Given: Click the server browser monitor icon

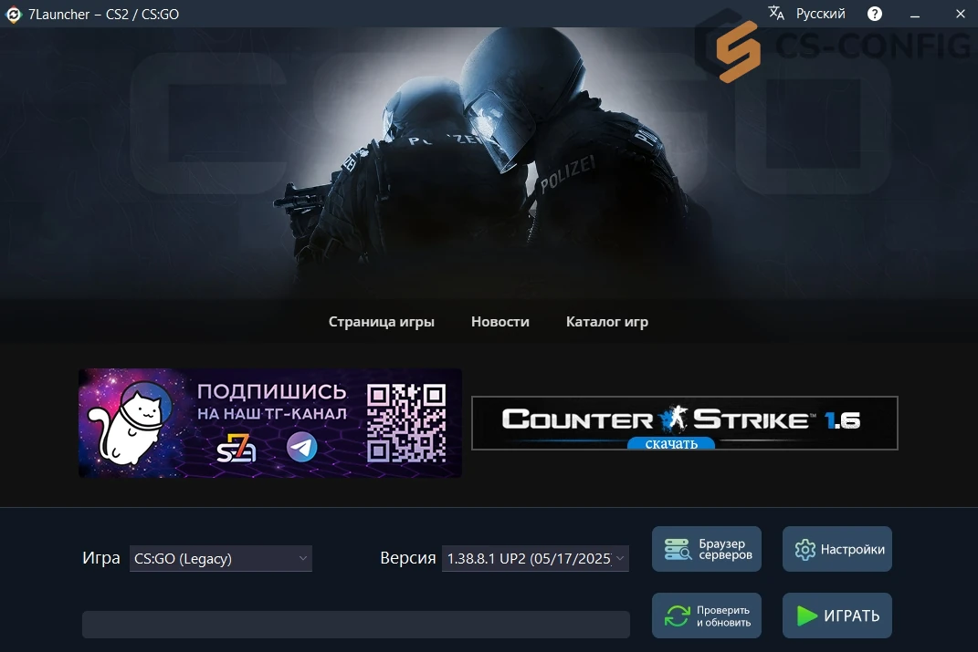Looking at the screenshot, I should (676, 549).
